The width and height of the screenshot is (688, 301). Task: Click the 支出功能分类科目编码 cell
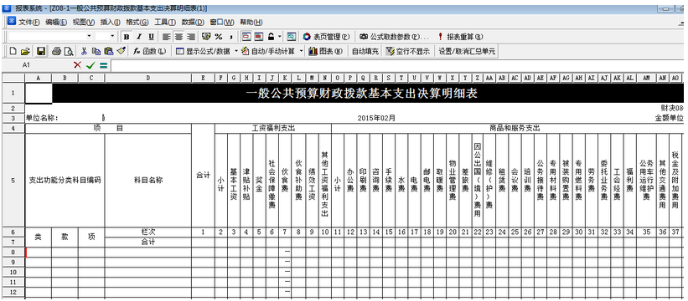click(65, 181)
